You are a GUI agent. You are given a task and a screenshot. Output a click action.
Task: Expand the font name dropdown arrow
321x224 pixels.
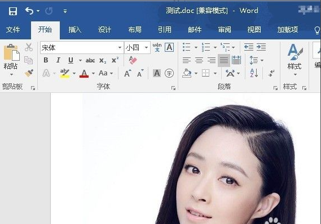[x=120, y=48]
